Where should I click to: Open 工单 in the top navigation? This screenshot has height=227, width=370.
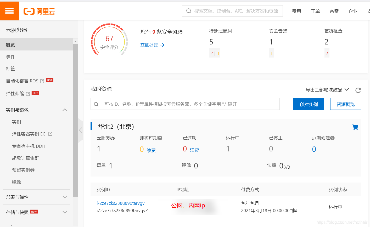(315, 11)
